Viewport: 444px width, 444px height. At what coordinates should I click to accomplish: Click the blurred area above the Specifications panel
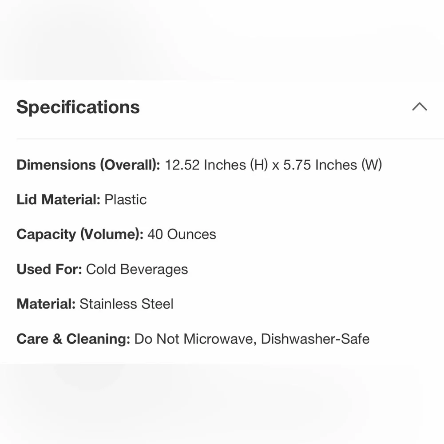[222, 40]
